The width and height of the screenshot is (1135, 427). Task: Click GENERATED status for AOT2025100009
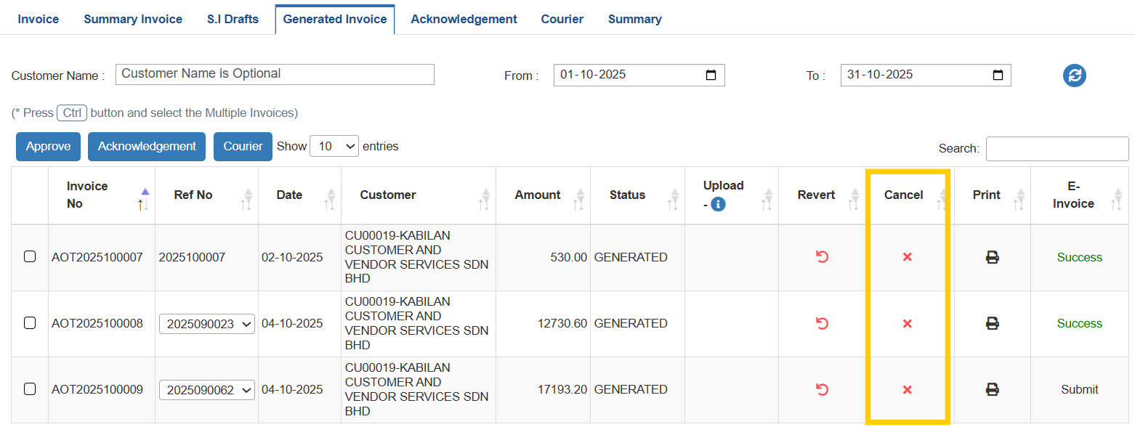[631, 389]
